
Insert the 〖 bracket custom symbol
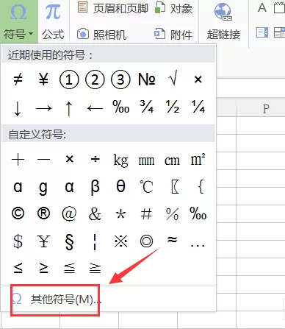click(175, 187)
